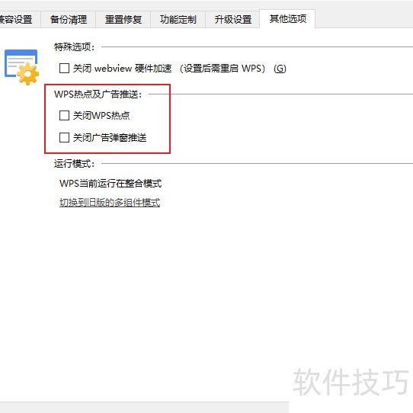The image size is (413, 413).
Task: Follow the 切换到旧版的多组件模式 link
Action: pyautogui.click(x=110, y=203)
